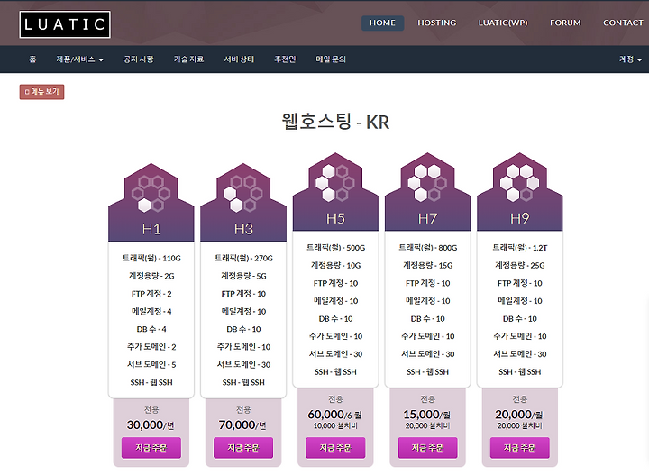Click the 70,000/년 price
649x475 pixels.
point(243,425)
